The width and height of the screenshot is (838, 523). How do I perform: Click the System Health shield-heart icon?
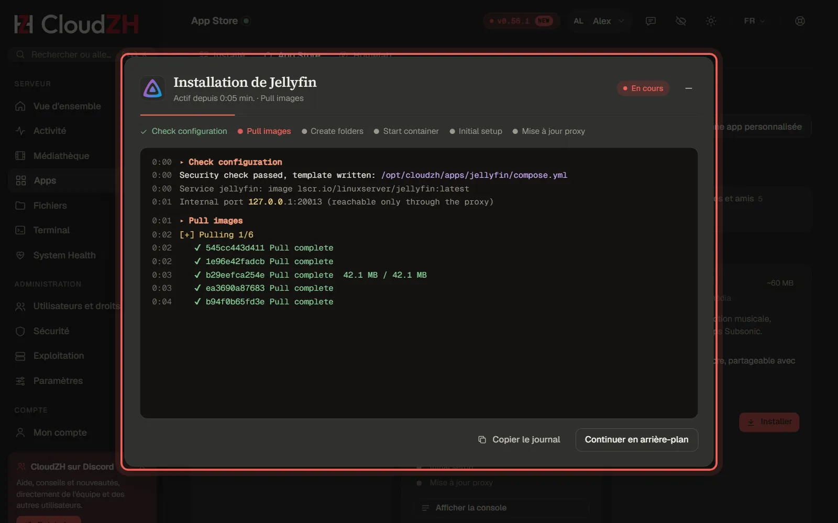pyautogui.click(x=20, y=255)
